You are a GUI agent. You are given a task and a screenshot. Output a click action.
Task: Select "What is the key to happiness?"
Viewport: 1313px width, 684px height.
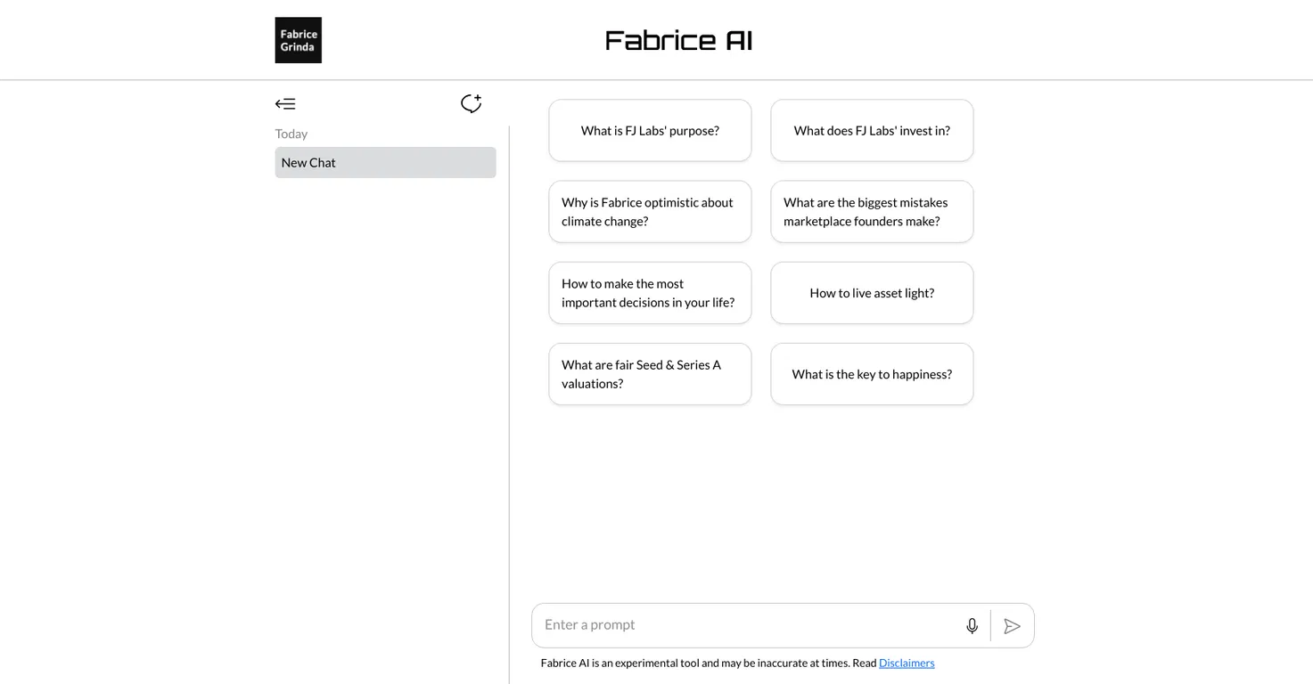[x=872, y=374]
